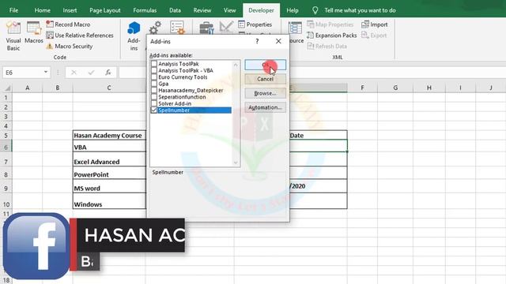Viewport: 506px width, 284px height.
Task: Open the File tab
Action: point(13,10)
